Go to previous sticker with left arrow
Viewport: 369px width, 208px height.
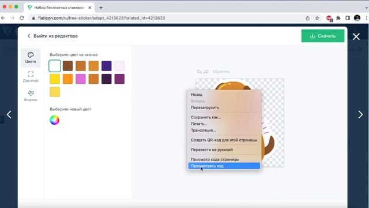[x=9, y=114]
